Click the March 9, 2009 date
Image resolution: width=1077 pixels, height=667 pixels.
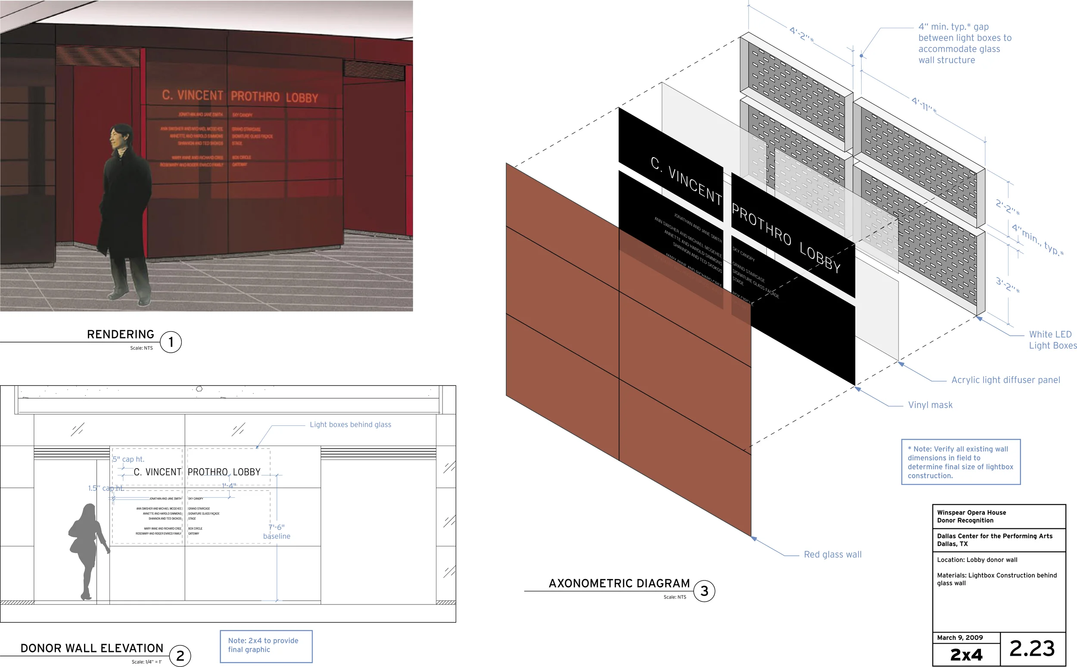point(960,637)
